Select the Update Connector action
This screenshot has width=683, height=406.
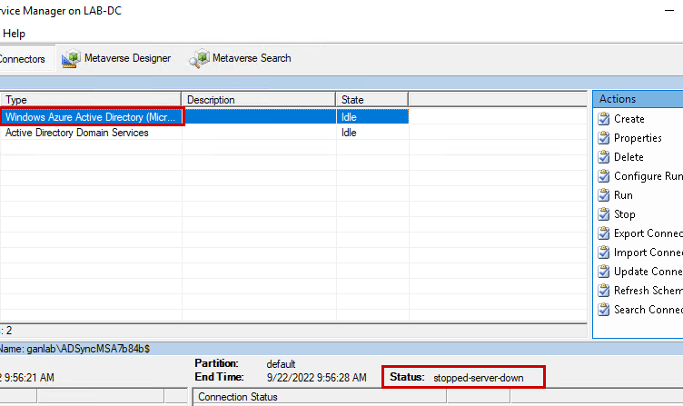[x=647, y=272]
